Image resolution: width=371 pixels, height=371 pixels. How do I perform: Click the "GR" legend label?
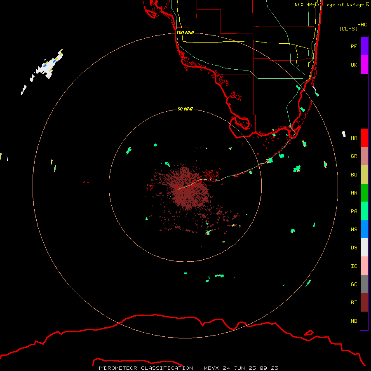(354, 156)
